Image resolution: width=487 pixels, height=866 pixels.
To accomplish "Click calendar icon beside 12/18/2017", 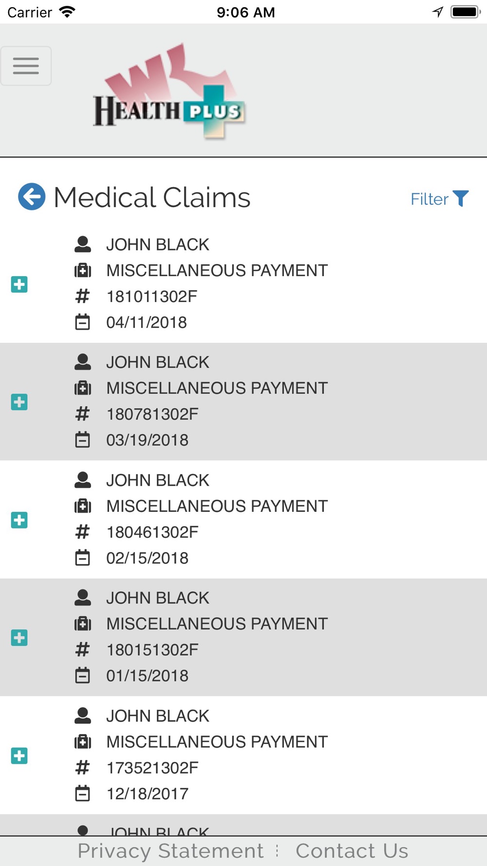I will [x=83, y=793].
